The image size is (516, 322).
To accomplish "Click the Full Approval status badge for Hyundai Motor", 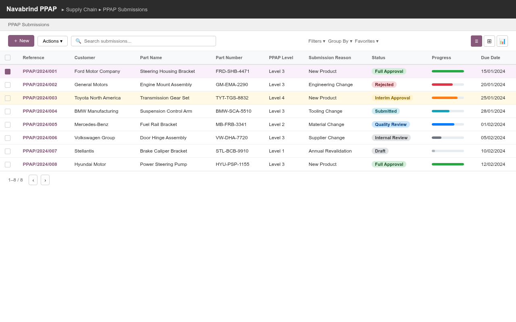I will click(389, 164).
